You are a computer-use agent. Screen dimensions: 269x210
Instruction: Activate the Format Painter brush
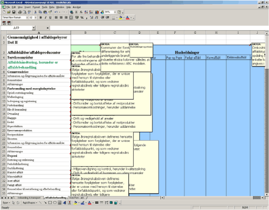[x=50, y=12]
